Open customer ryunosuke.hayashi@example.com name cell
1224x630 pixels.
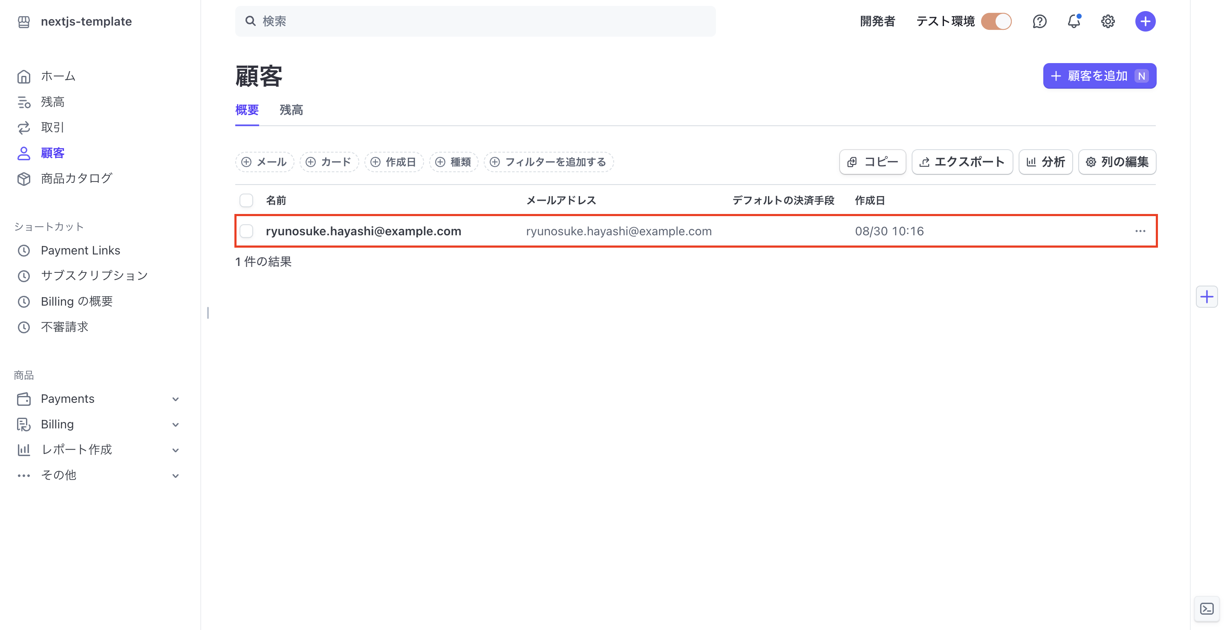pyautogui.click(x=363, y=231)
